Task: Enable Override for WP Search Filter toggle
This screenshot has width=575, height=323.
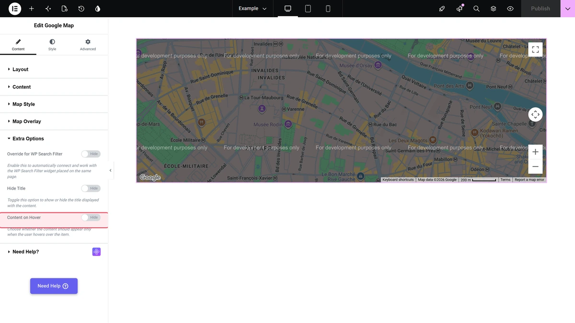Action: point(91,154)
